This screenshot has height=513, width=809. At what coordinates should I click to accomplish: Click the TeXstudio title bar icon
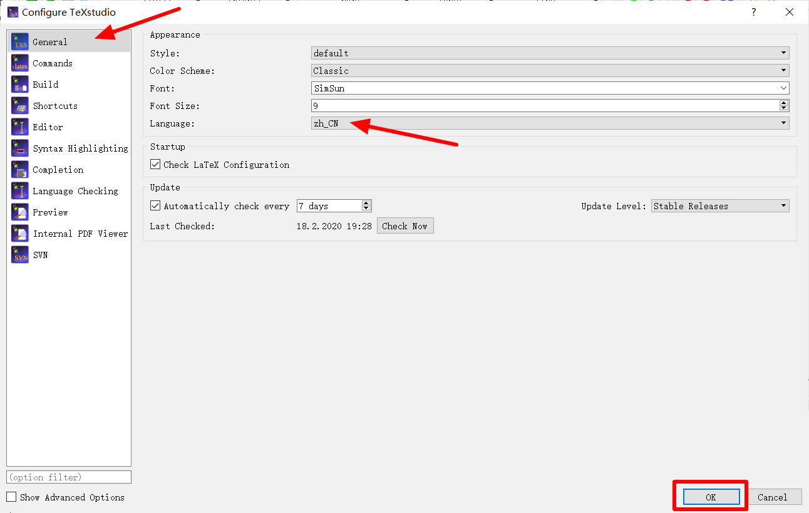tap(13, 12)
